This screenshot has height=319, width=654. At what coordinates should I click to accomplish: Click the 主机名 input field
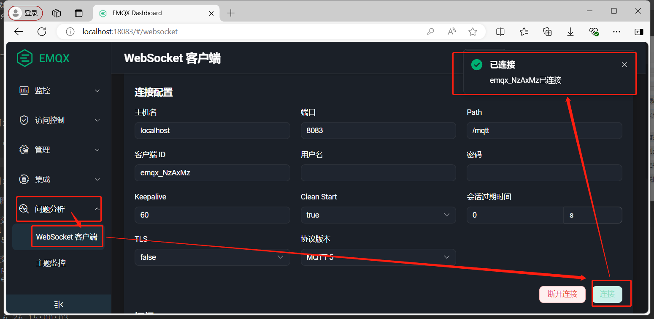pos(212,131)
